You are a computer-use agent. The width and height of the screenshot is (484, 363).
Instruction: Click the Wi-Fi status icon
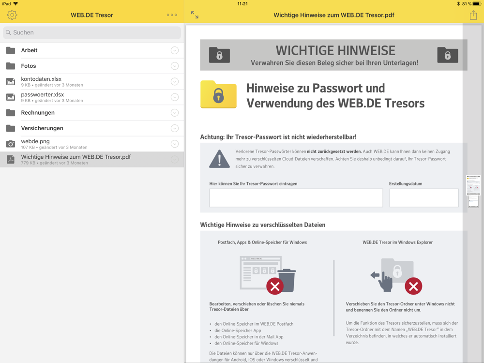15,4
